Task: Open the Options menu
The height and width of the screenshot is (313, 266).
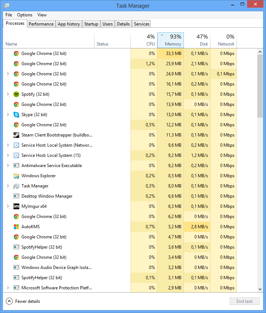Action: point(25,15)
